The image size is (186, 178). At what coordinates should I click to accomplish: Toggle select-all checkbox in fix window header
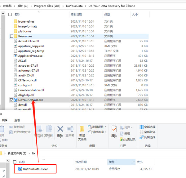(15, 162)
